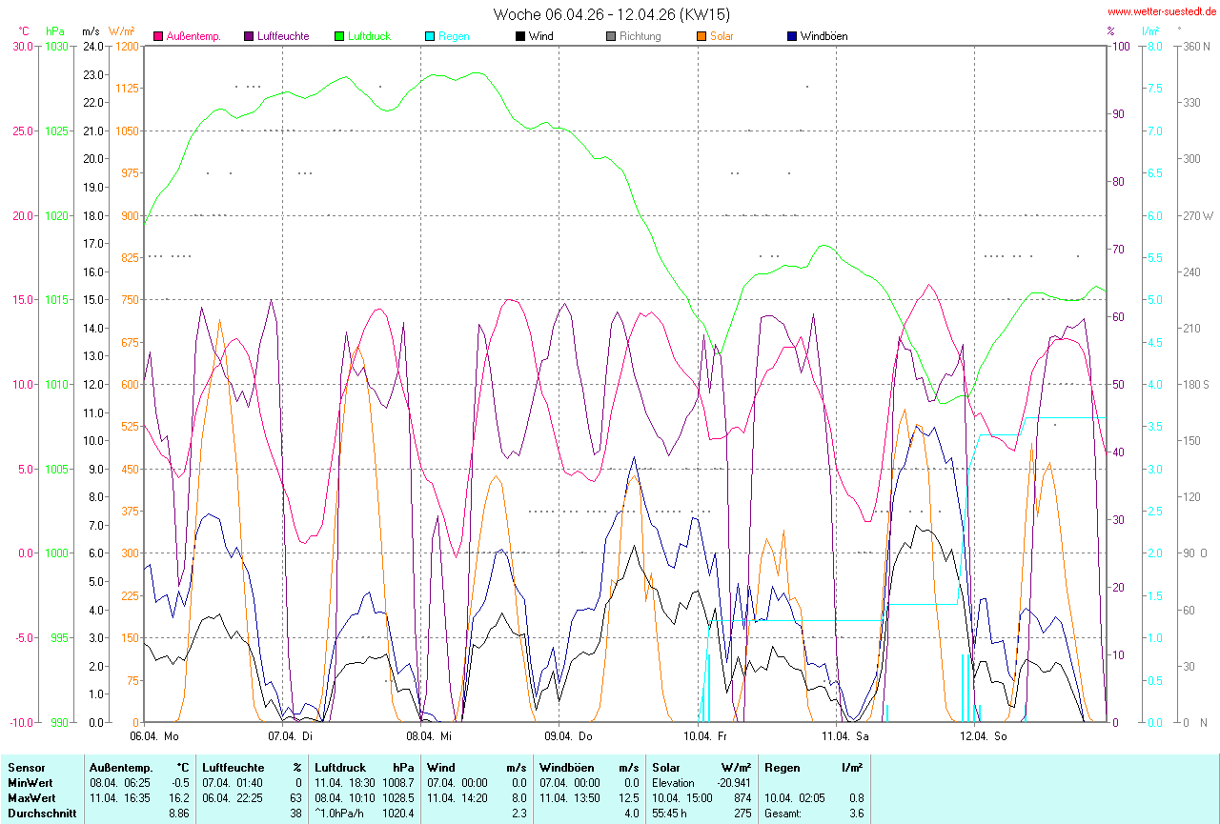1220x824 pixels.
Task: Click the Sensor header in the table
Action: (x=26, y=767)
